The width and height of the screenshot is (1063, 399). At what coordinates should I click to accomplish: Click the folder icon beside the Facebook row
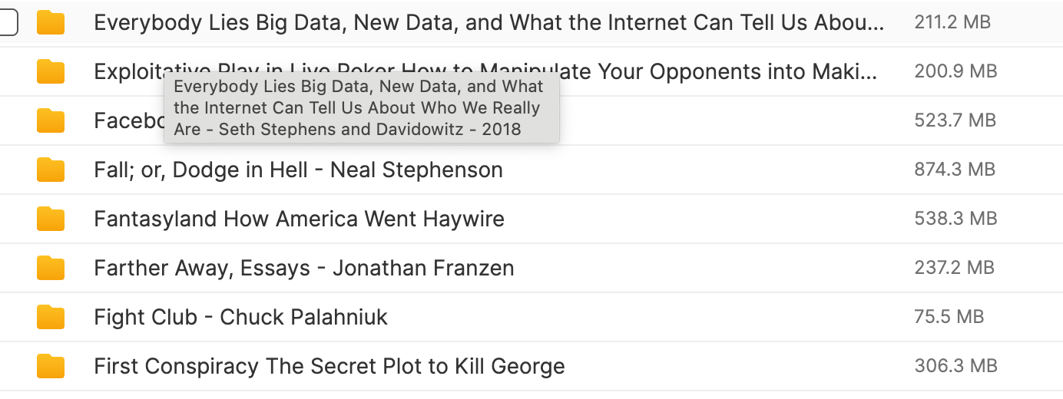[51, 120]
